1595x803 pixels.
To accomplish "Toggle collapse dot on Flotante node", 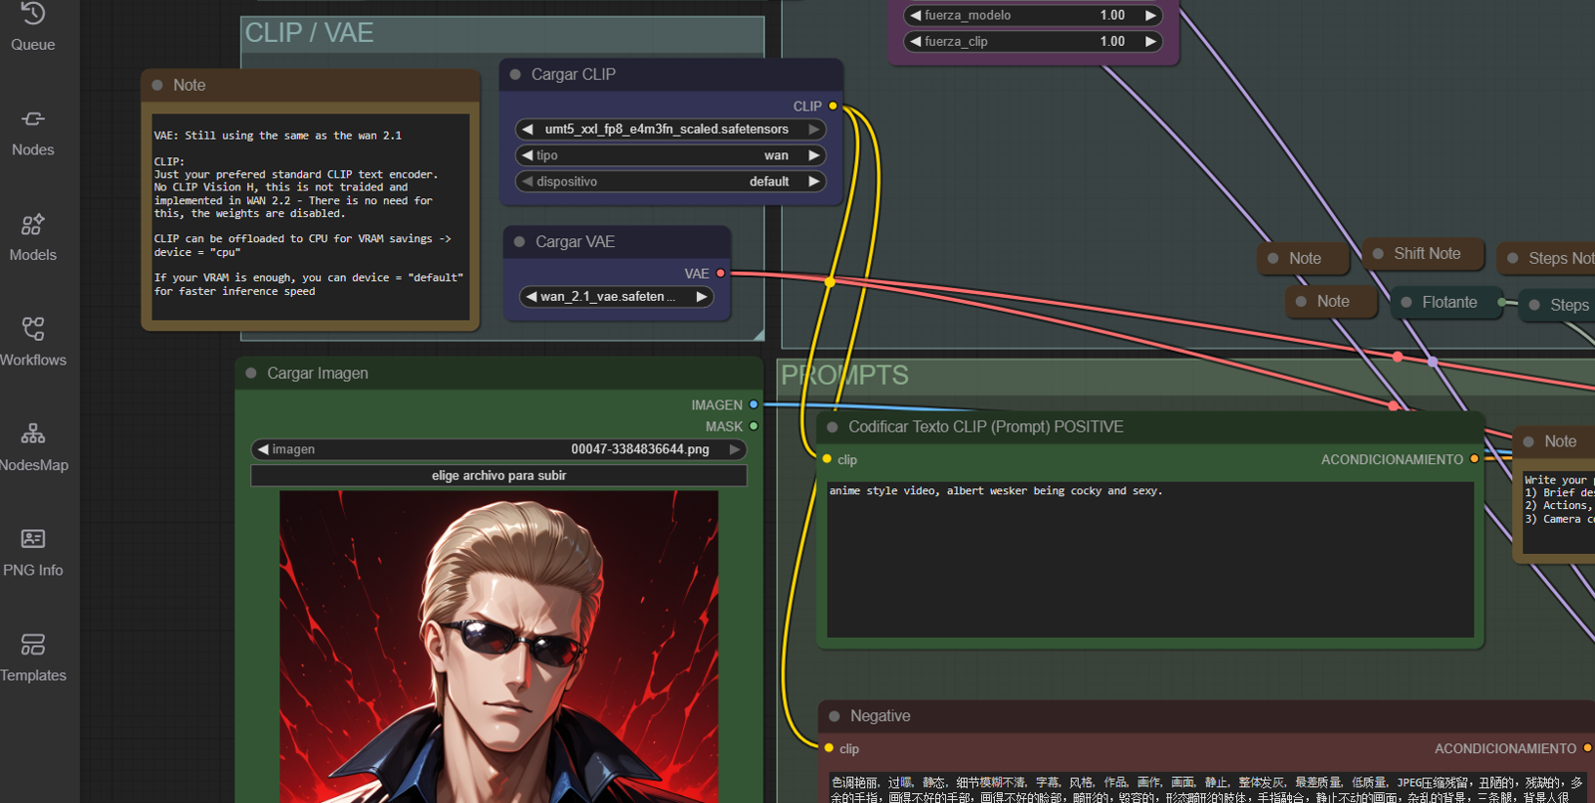I will [1407, 303].
